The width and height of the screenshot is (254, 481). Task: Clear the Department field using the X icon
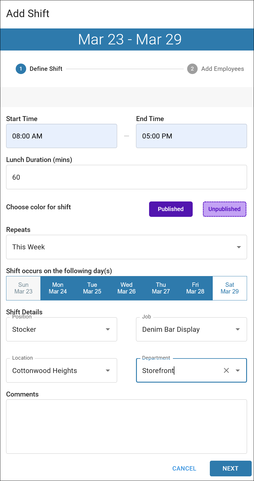tap(226, 370)
